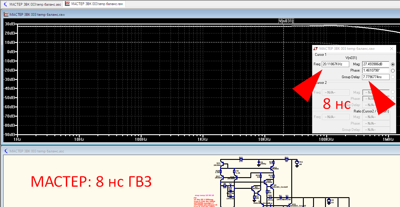Click the 100Hz horizontal axis label
This screenshot has height=207, width=400.
tap(141, 139)
